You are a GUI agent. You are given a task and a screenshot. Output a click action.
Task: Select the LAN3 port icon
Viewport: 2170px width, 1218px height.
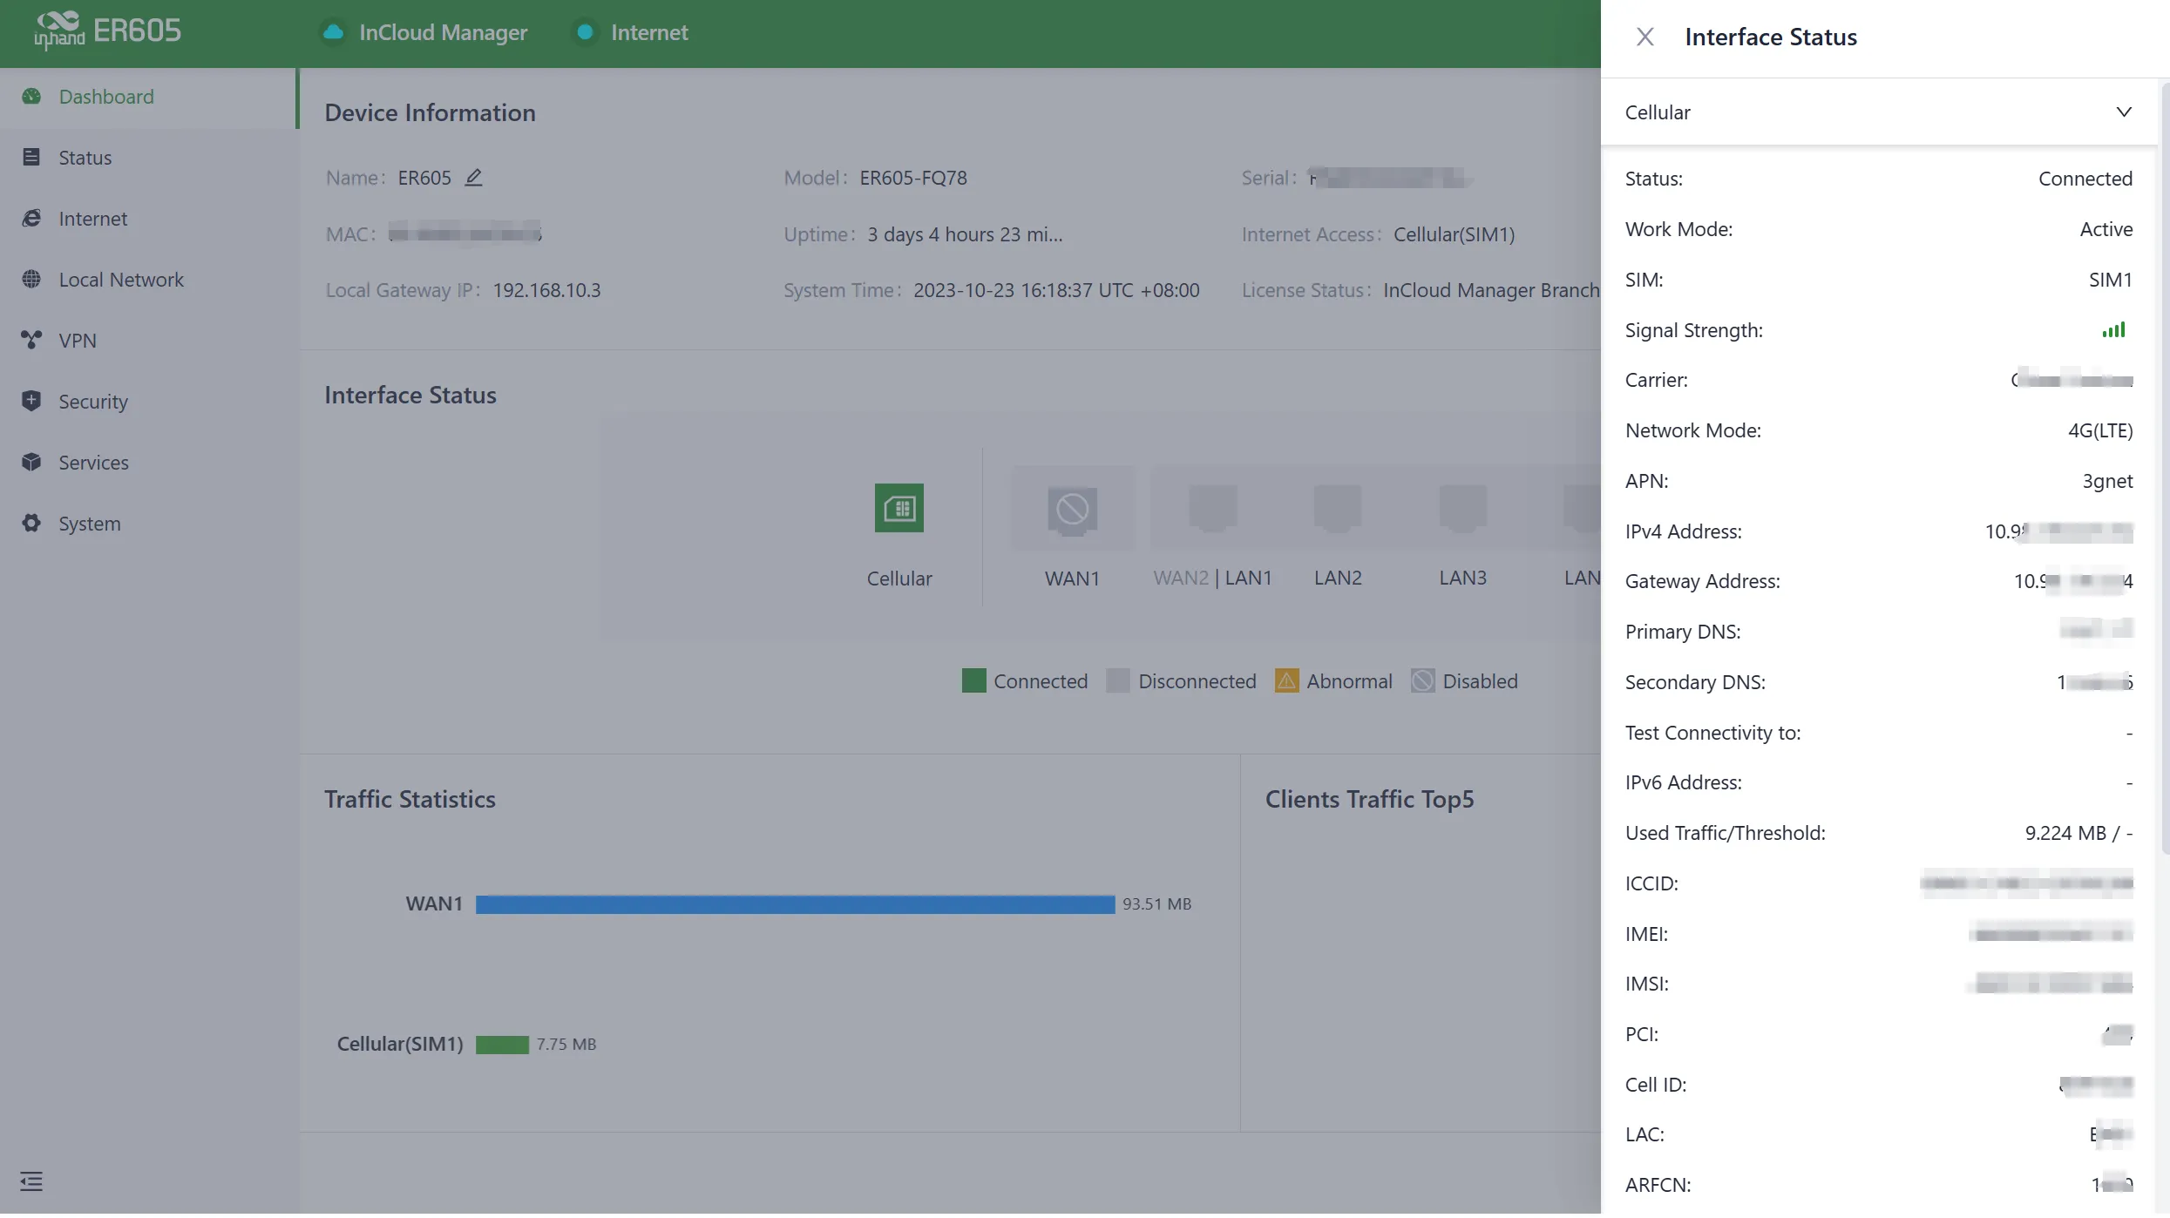tap(1462, 509)
